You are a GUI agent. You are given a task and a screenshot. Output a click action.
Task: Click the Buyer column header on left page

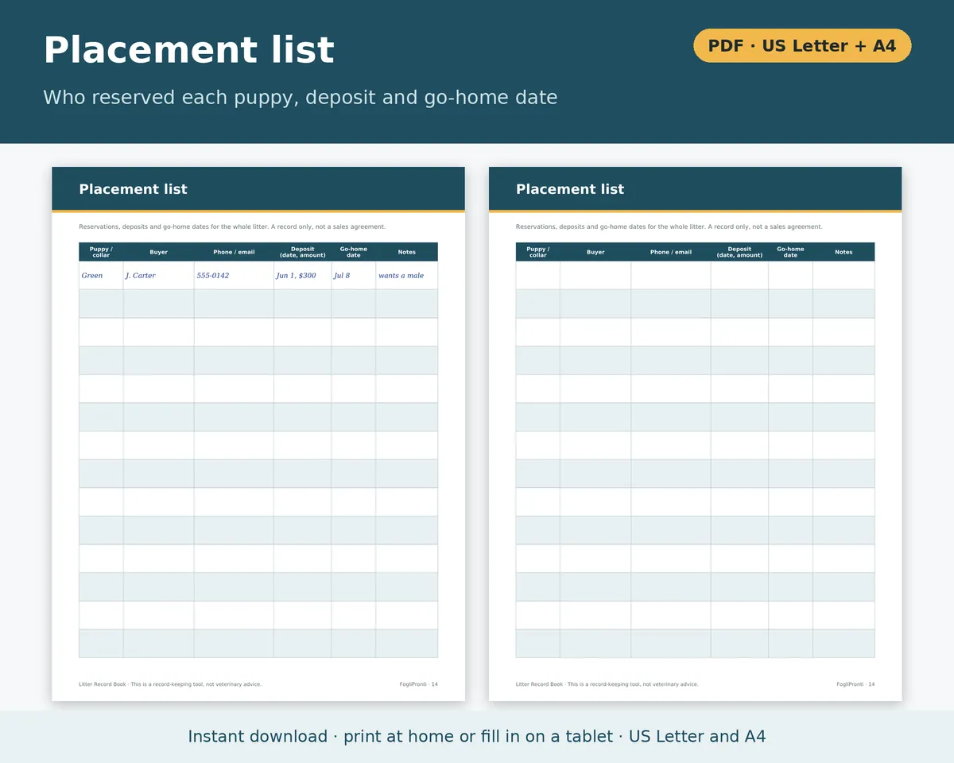[159, 252]
